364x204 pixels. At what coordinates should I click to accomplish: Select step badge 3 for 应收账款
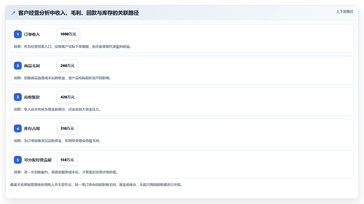tap(18, 97)
